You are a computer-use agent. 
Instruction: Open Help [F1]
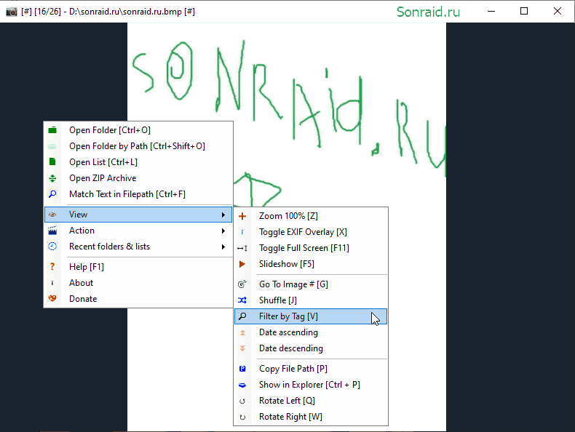pos(138,267)
